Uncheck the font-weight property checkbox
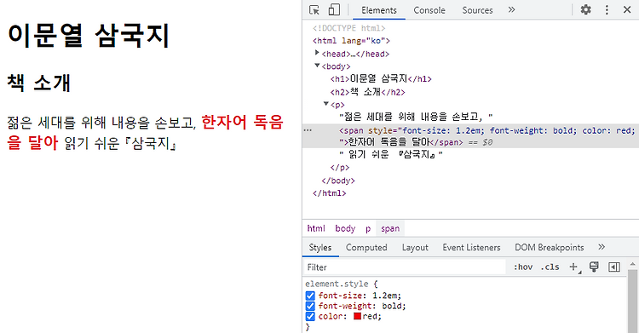Screen dimensions: 639x333 (x=310, y=306)
